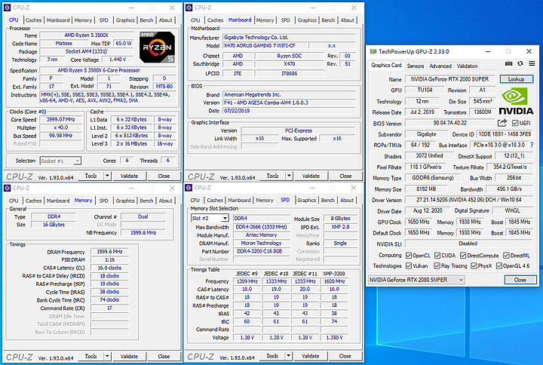
Task: Click the BIOS Version field in GPU-Z
Action: tap(449, 123)
